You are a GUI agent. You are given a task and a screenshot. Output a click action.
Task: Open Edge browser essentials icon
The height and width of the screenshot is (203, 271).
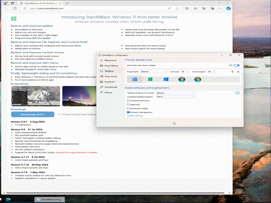[x=212, y=8]
